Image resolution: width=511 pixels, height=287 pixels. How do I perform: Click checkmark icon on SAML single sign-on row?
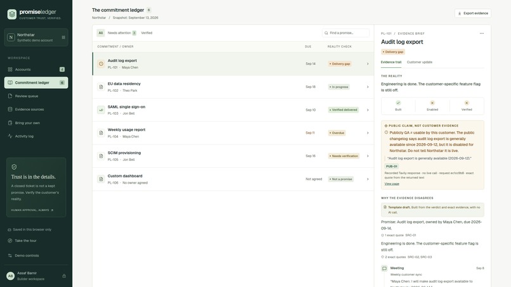(101, 110)
